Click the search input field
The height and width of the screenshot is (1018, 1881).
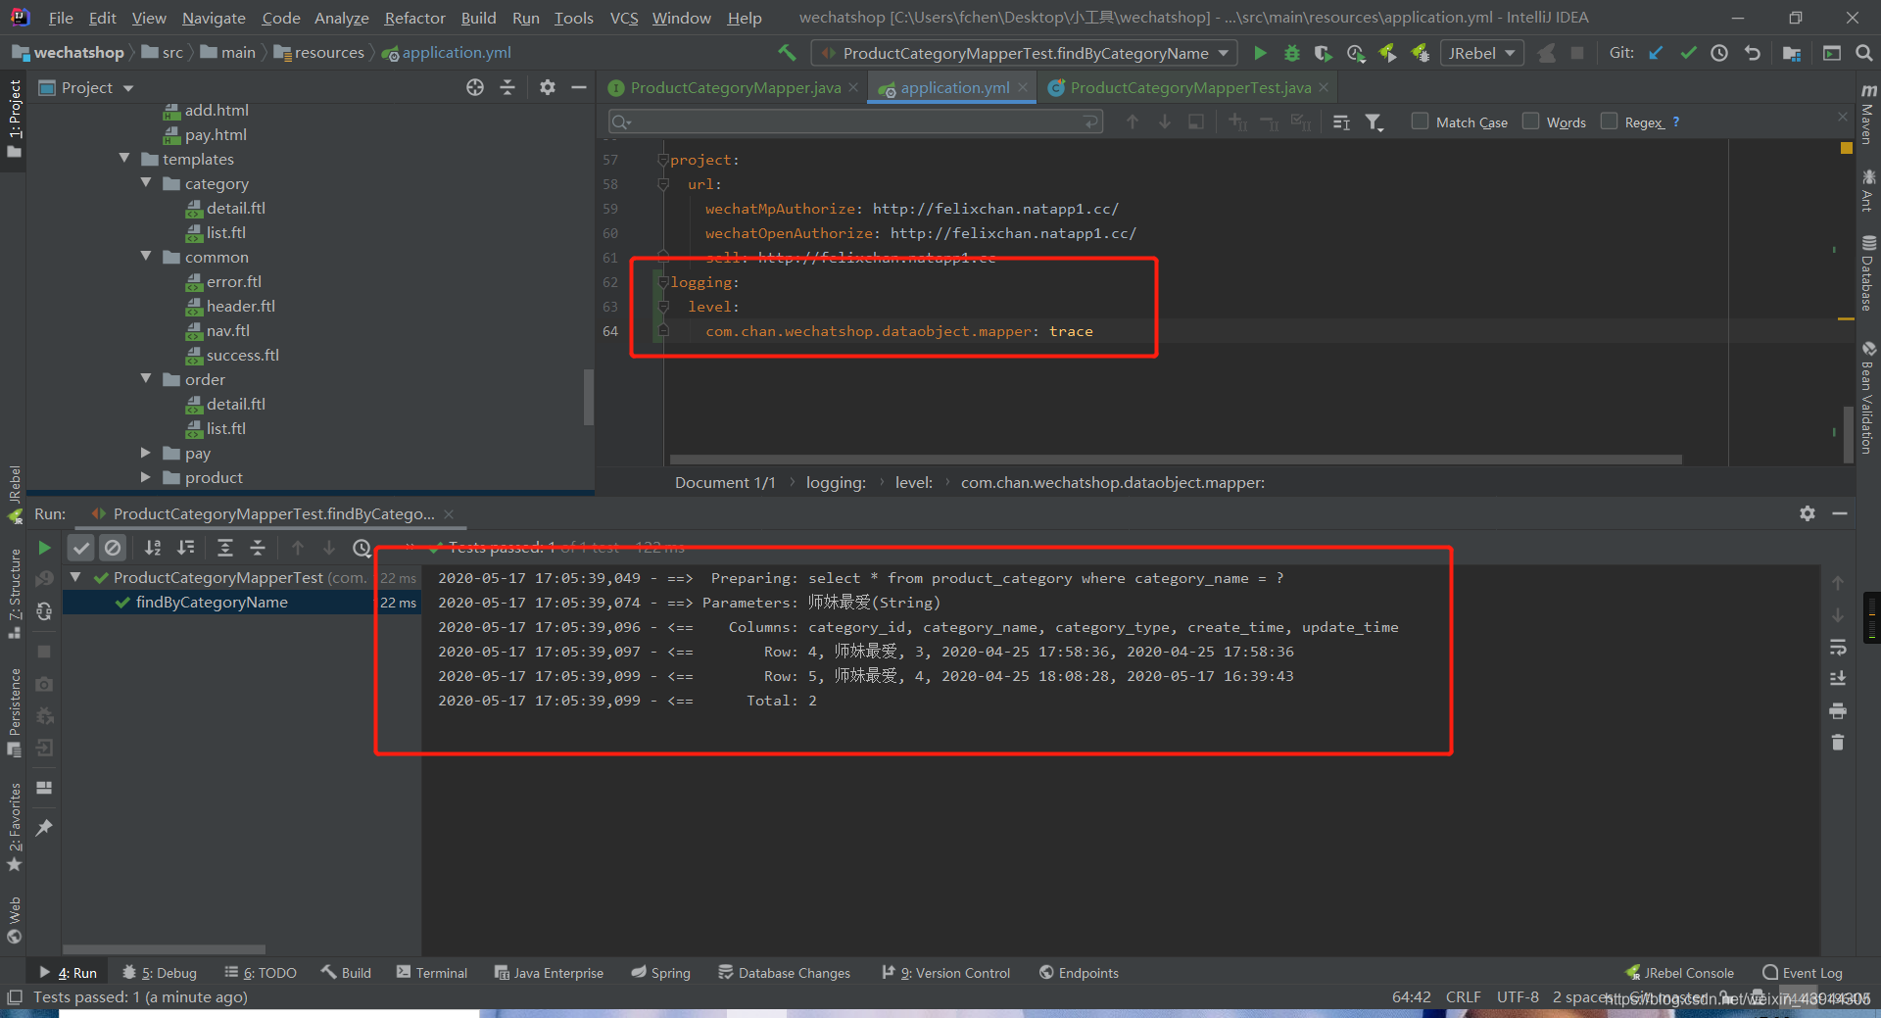click(x=855, y=121)
